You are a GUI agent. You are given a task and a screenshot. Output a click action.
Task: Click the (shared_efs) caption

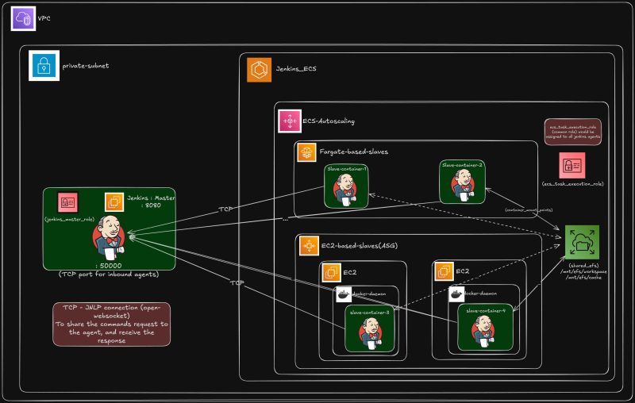coord(583,266)
